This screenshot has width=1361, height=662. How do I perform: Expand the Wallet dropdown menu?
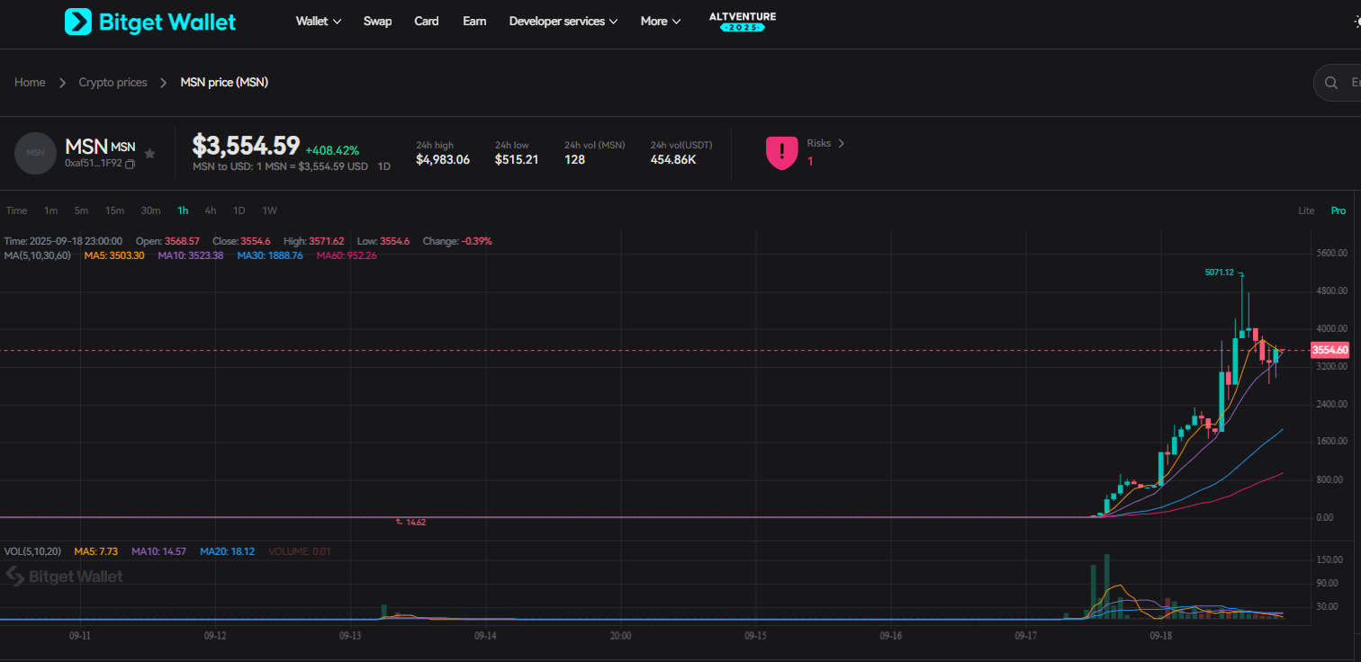tap(318, 22)
